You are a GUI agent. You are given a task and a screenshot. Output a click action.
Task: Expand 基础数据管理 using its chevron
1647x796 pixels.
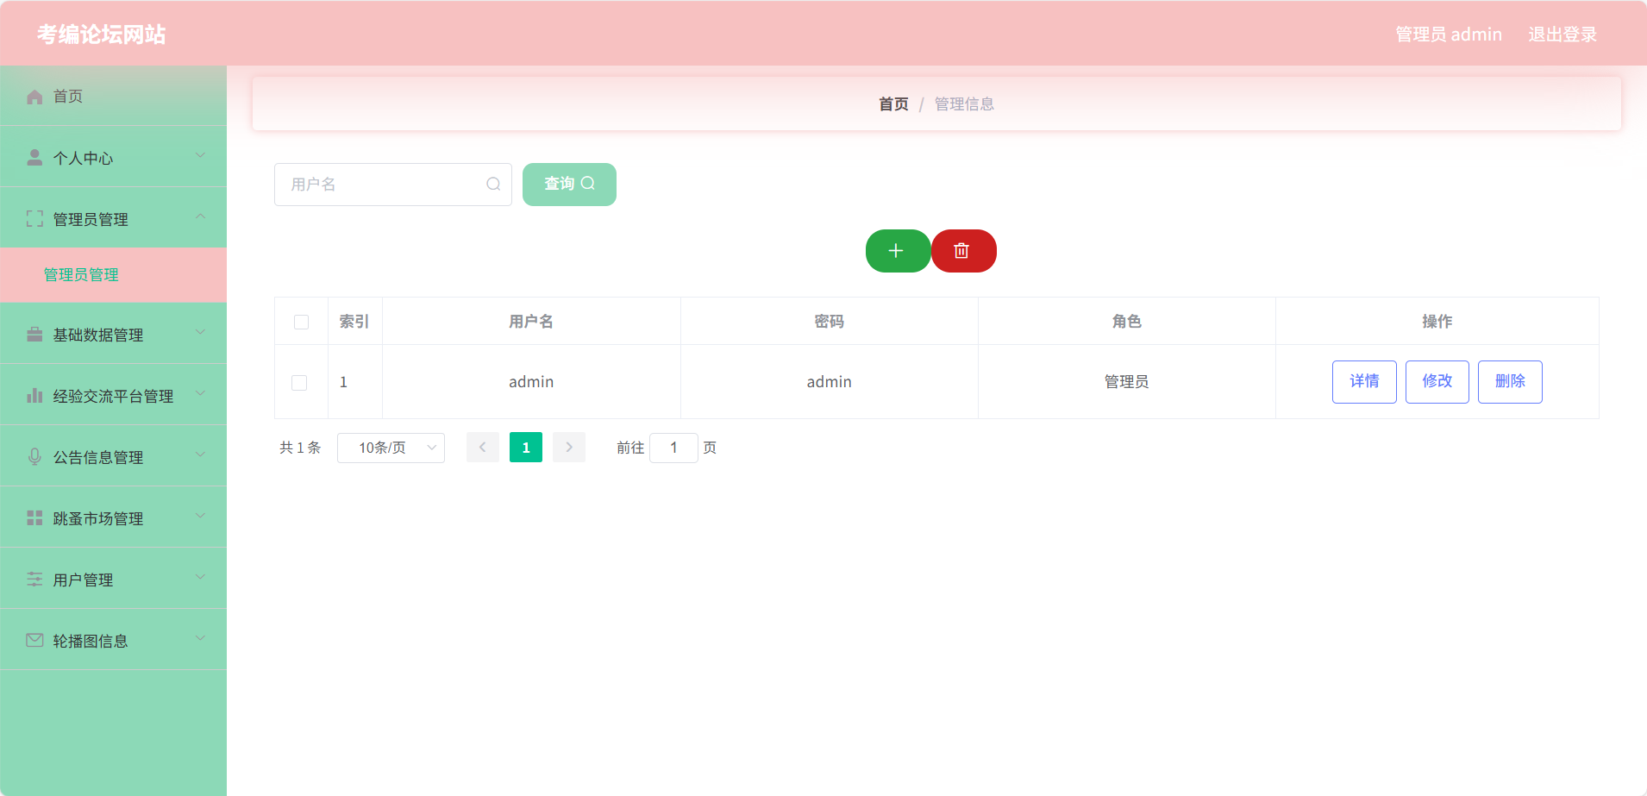coord(200,332)
